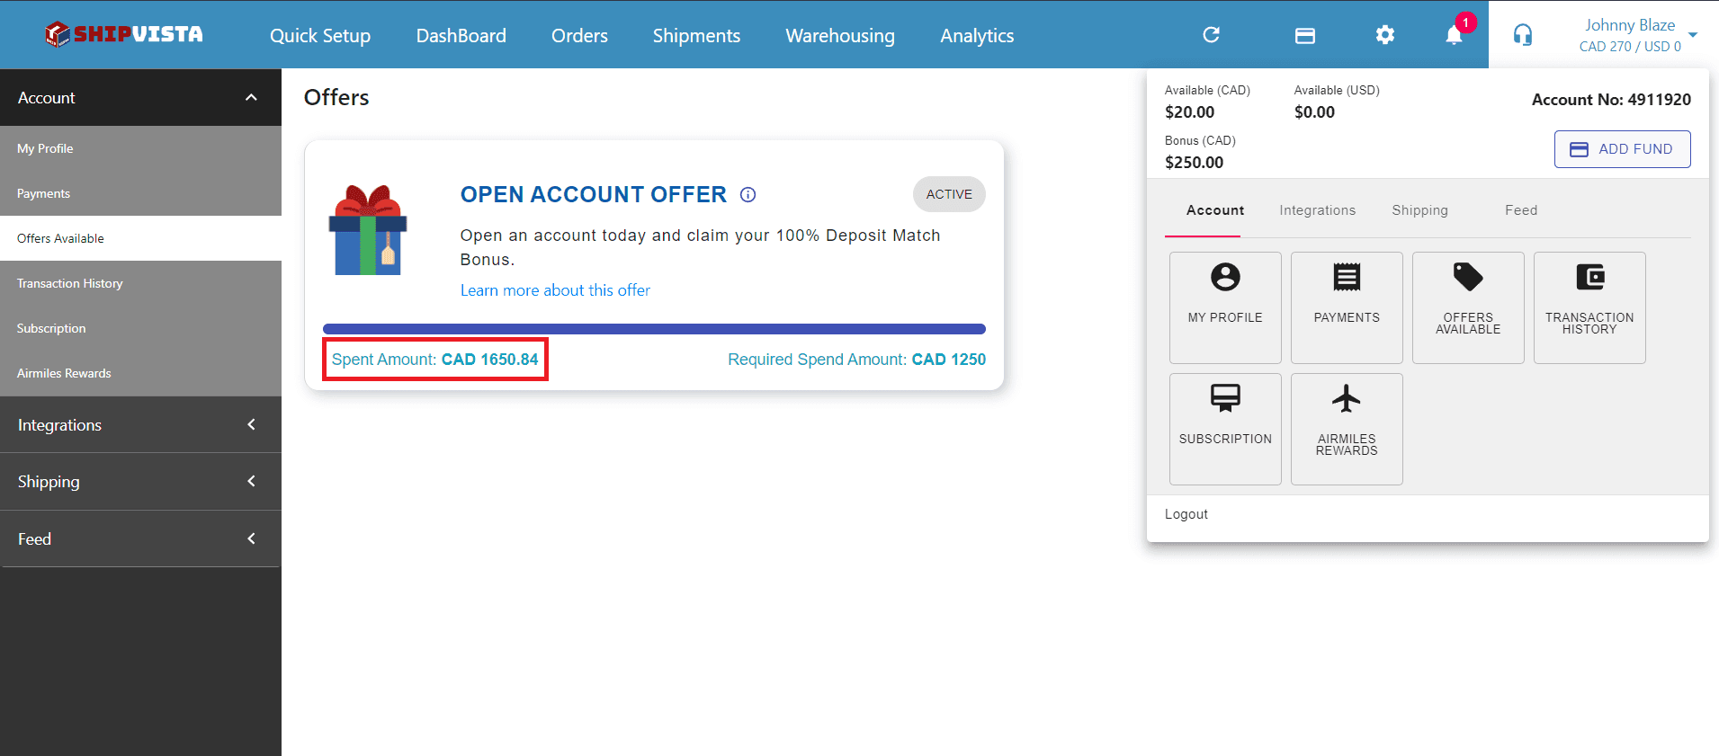Click the refresh icon in top bar
This screenshot has width=1719, height=756.
1212,35
